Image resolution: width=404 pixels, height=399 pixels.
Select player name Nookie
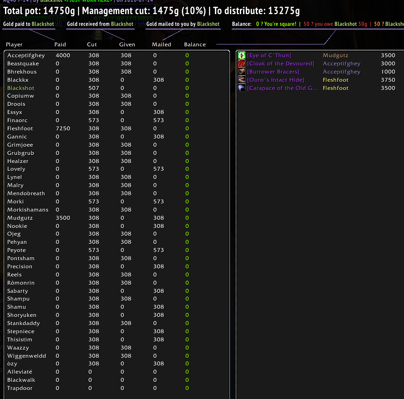click(17, 226)
